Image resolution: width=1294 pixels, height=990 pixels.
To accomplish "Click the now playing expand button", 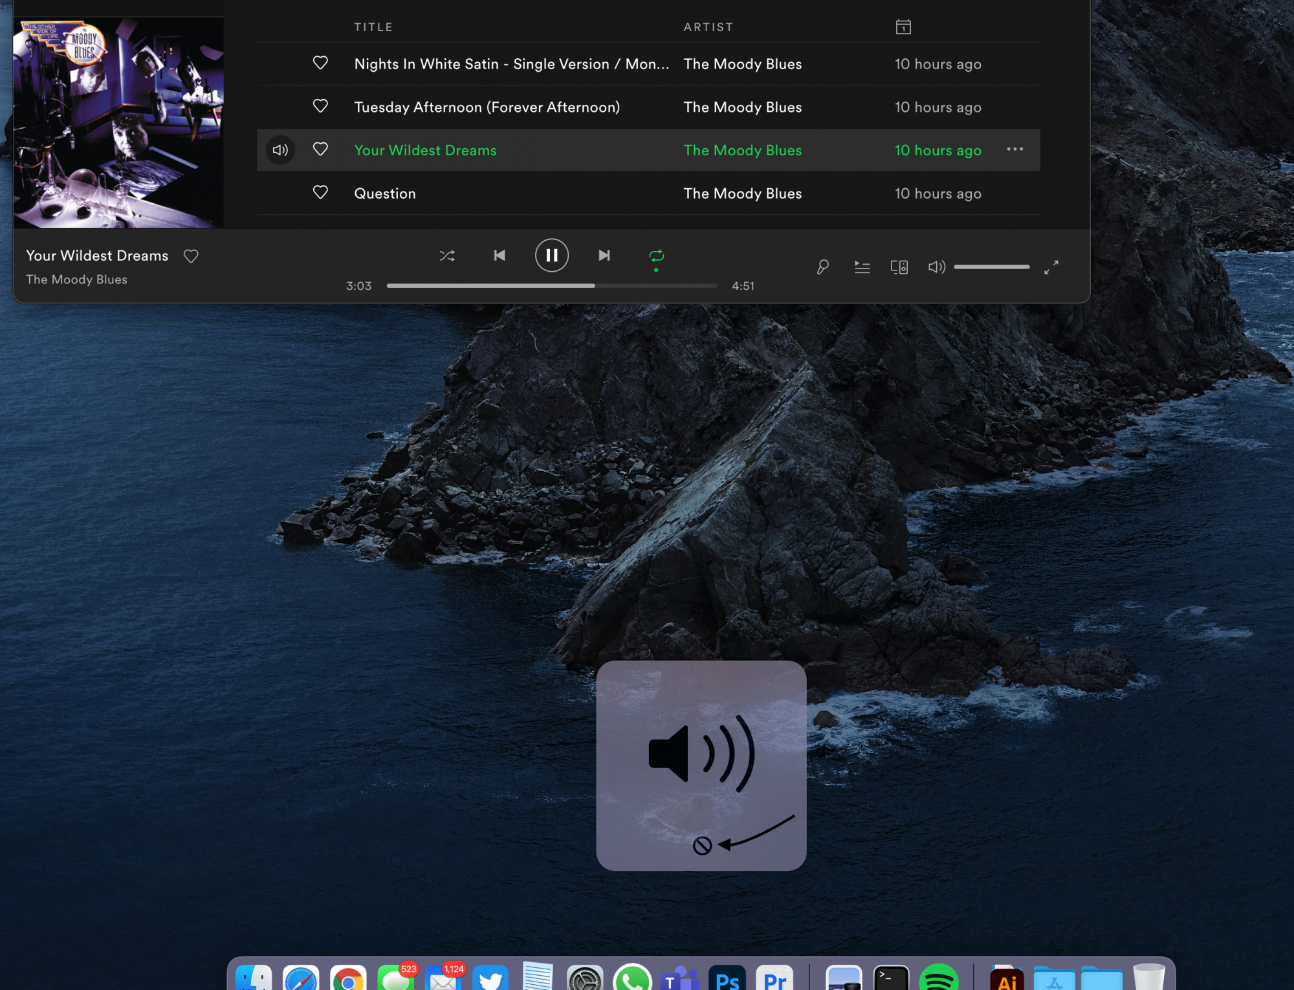I will [x=1052, y=266].
